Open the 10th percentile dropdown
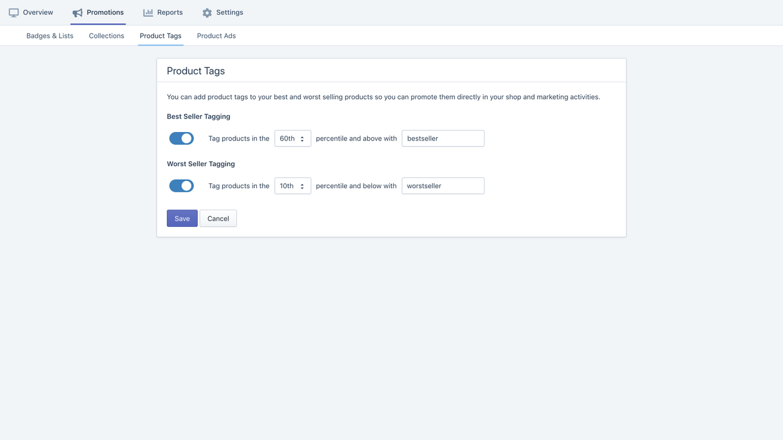 tap(293, 186)
